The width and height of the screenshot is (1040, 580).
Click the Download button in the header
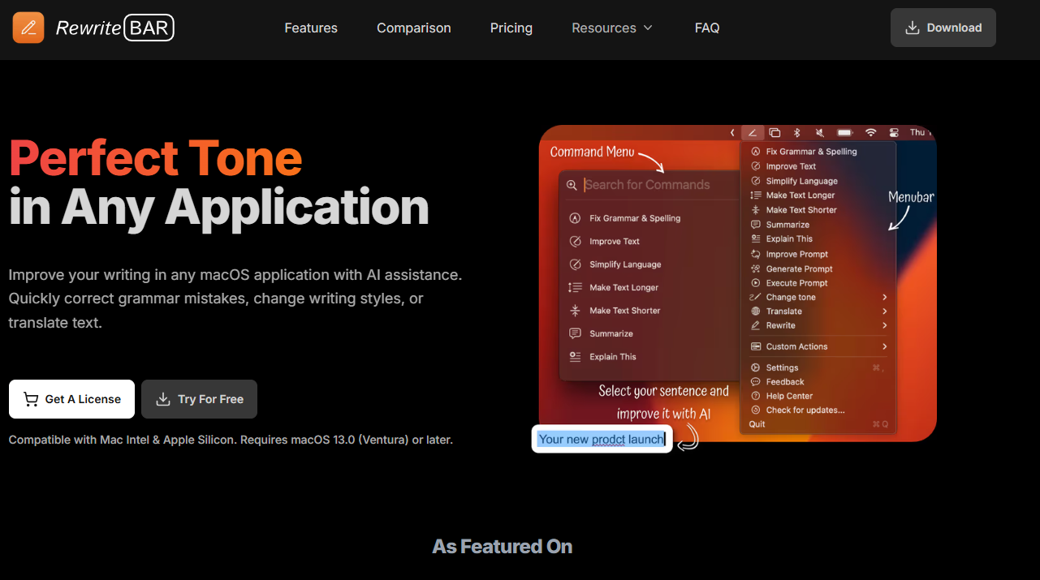tap(943, 28)
